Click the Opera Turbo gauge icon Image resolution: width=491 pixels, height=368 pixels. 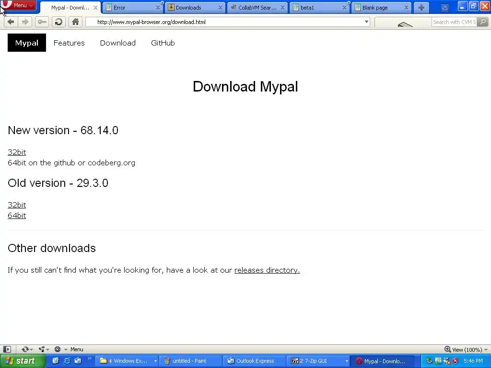point(58,349)
